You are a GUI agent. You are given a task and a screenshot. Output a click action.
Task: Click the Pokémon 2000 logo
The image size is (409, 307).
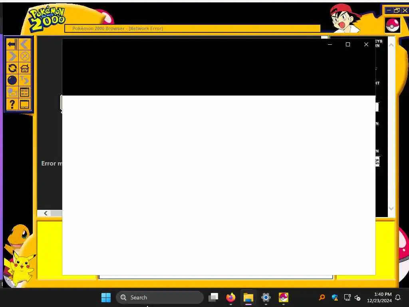click(47, 19)
